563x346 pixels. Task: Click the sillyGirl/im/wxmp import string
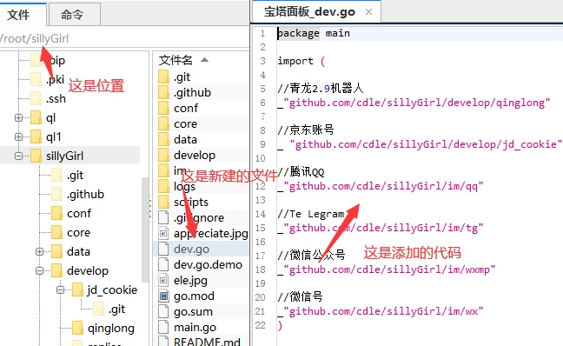(x=389, y=269)
